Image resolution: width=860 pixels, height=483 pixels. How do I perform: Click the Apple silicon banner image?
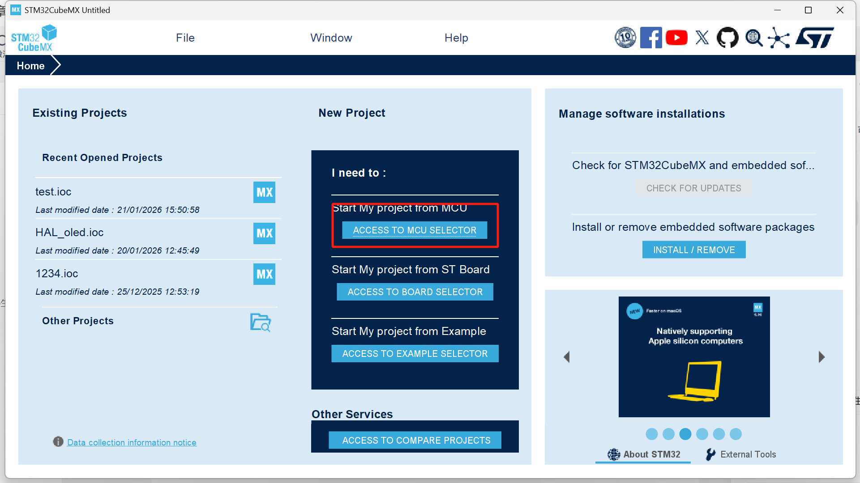click(x=694, y=357)
